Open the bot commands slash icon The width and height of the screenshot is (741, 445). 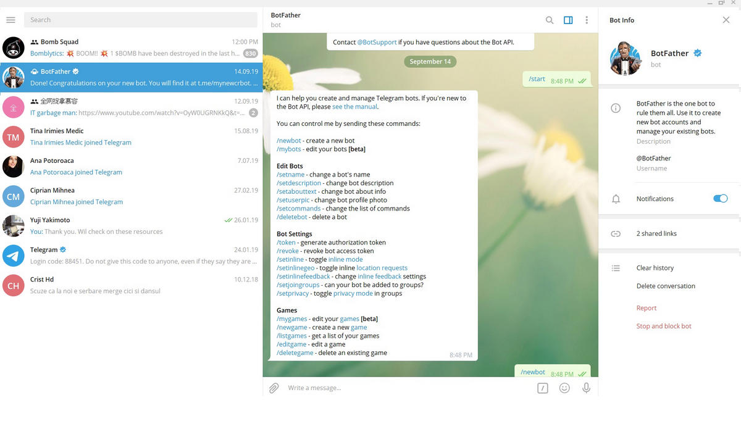click(542, 388)
